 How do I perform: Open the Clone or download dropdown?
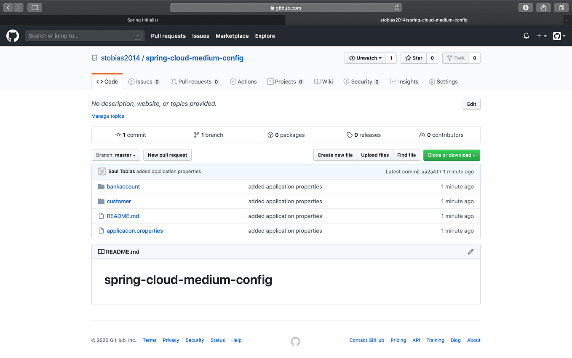pos(451,155)
